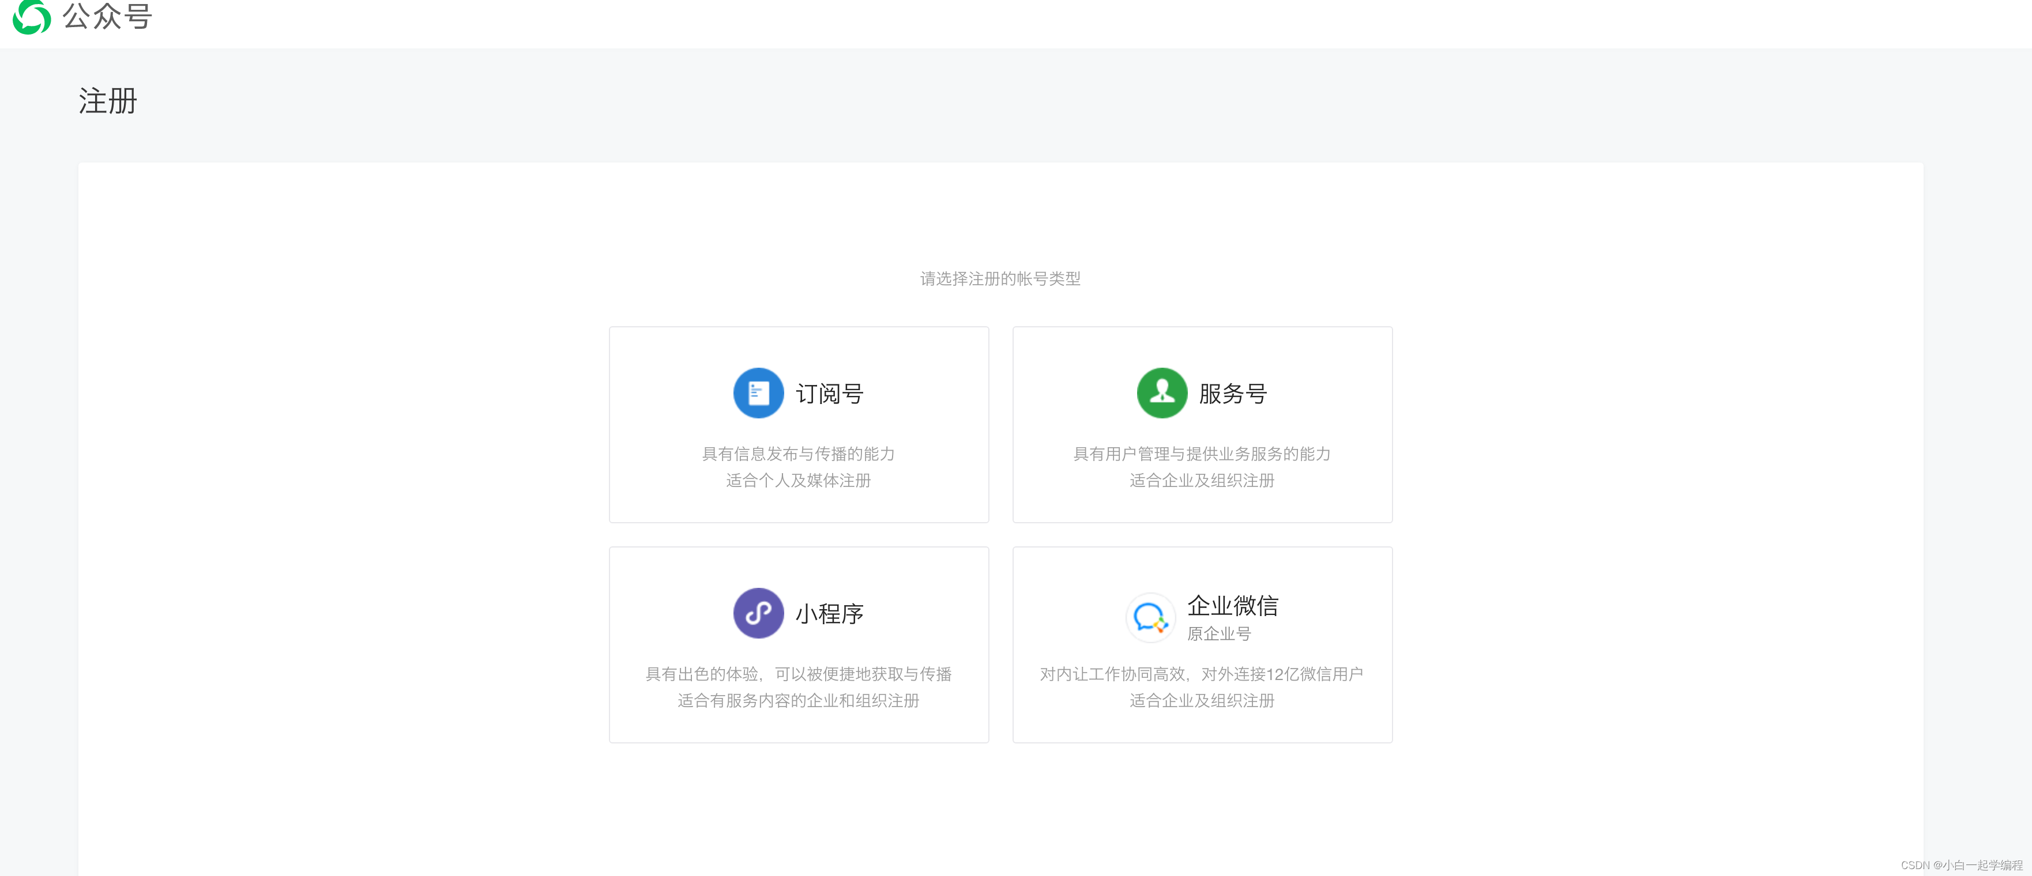Click the 企业微信 chat bubble icon

pyautogui.click(x=1150, y=617)
